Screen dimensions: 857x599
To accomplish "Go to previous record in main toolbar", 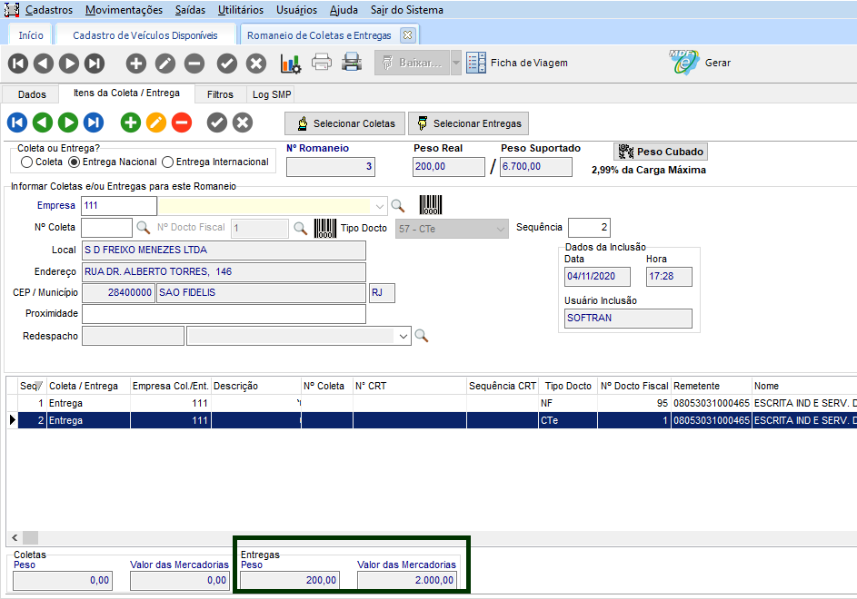I will pos(44,64).
